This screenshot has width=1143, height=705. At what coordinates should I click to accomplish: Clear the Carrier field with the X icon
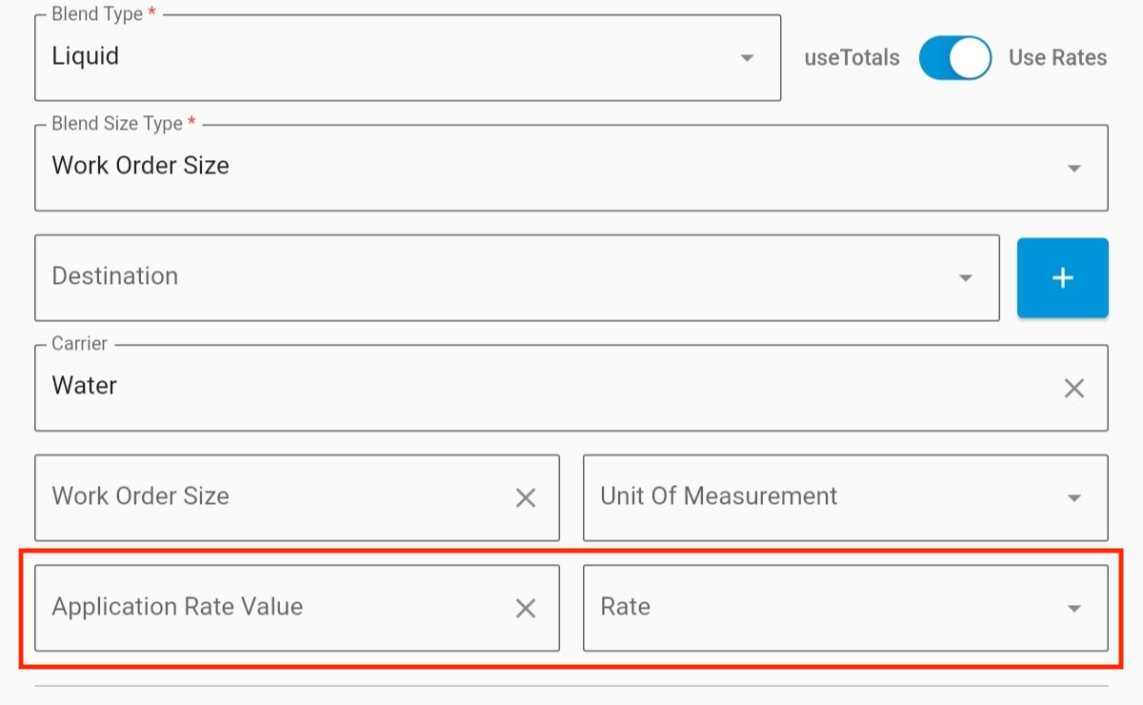pos(1073,388)
